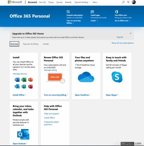Click the large Outlook envelope icon
The height and width of the screenshot is (146, 144).
(x=23, y=134)
